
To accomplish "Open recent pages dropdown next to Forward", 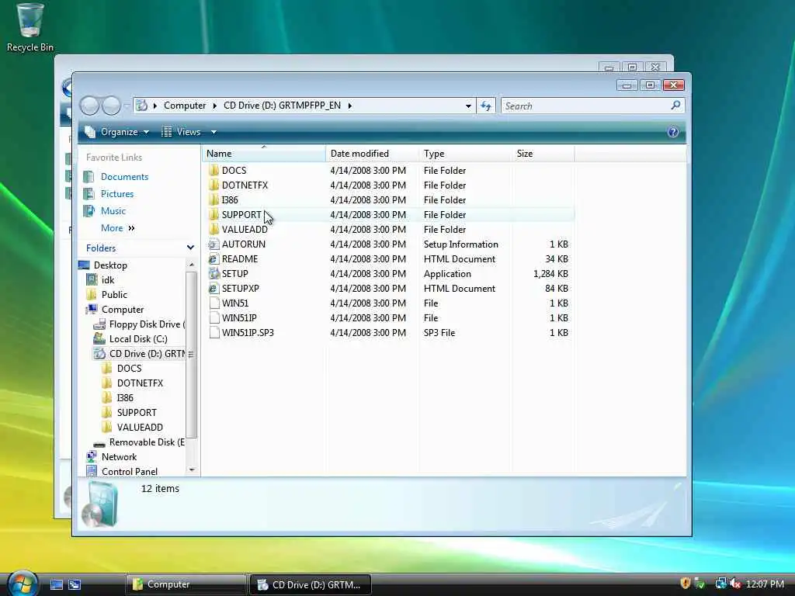I will [x=127, y=106].
